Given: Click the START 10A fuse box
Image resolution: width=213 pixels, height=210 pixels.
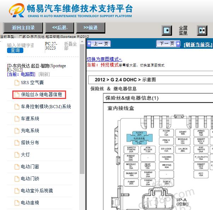Looking at the screenshot, I should tap(183, 133).
